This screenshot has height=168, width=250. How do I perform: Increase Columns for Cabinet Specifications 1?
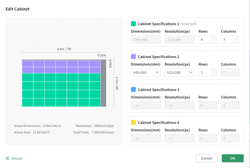pos(236,38)
